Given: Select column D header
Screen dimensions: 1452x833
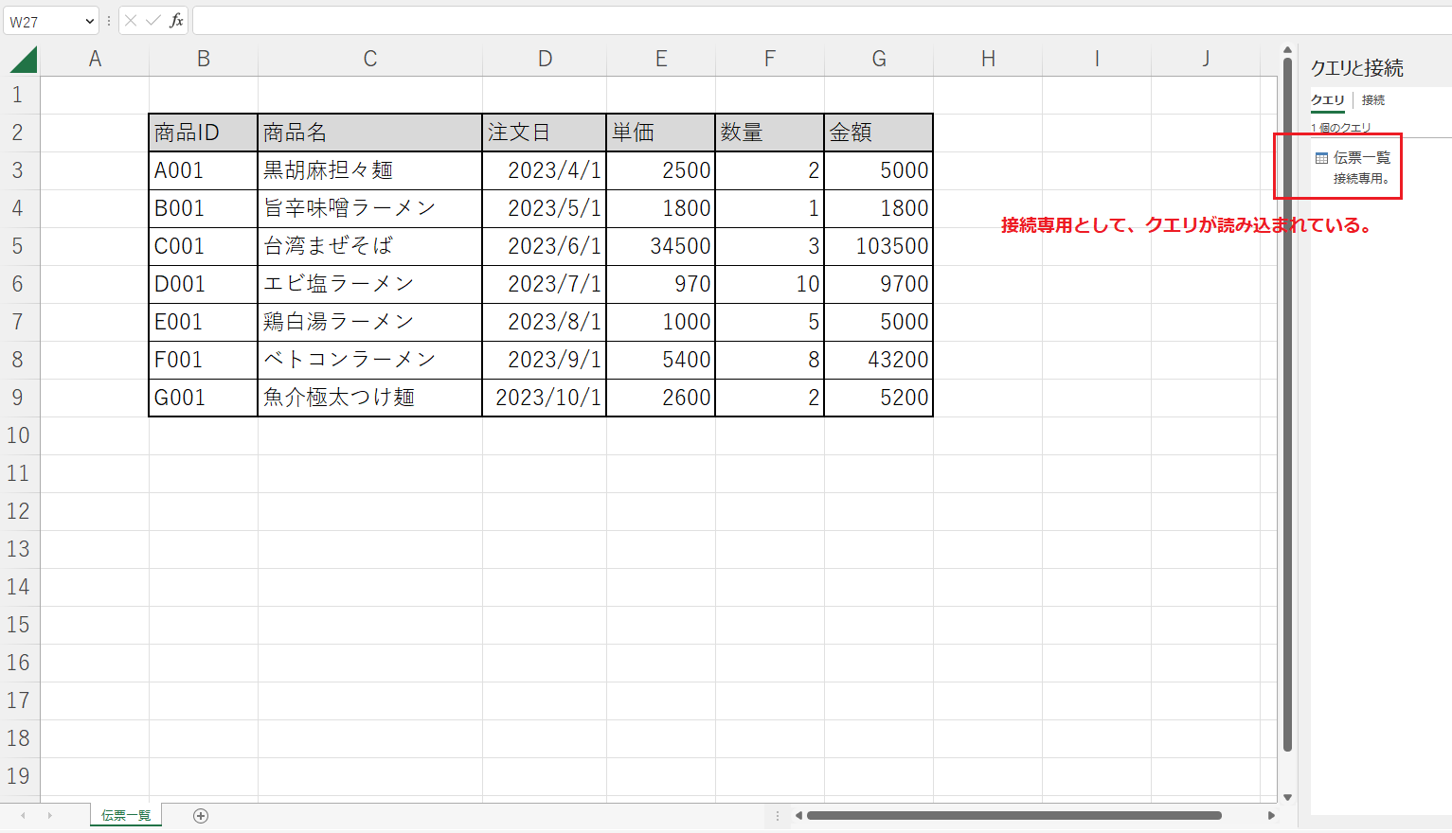Looking at the screenshot, I should tap(545, 60).
